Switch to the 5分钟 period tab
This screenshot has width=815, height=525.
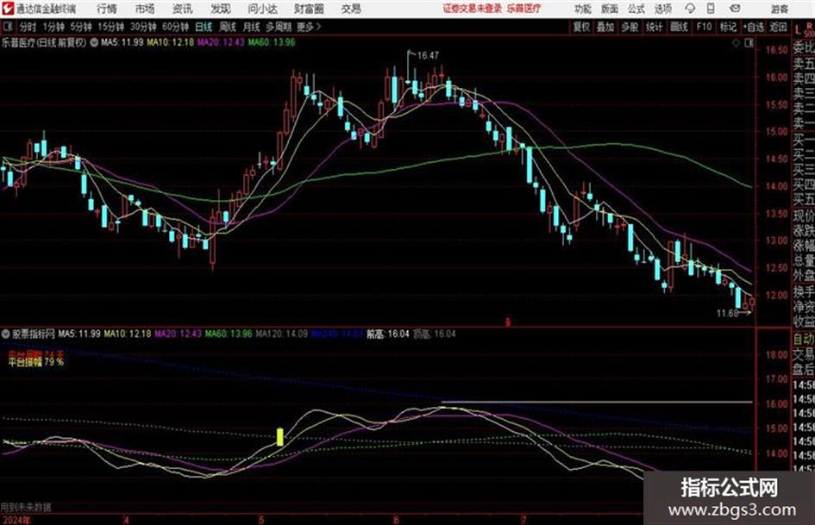pos(81,27)
